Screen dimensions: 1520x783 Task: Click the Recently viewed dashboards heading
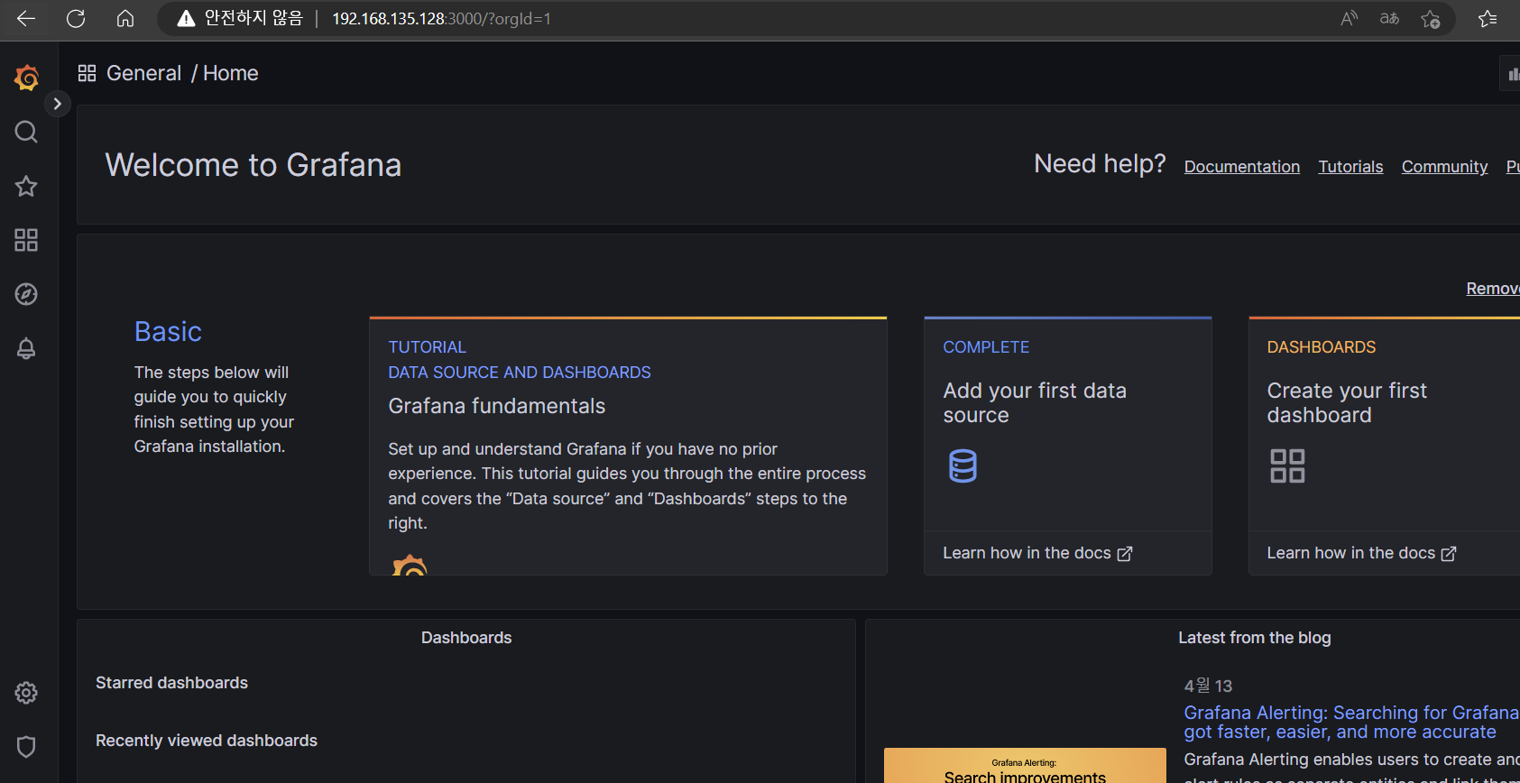[x=207, y=741]
